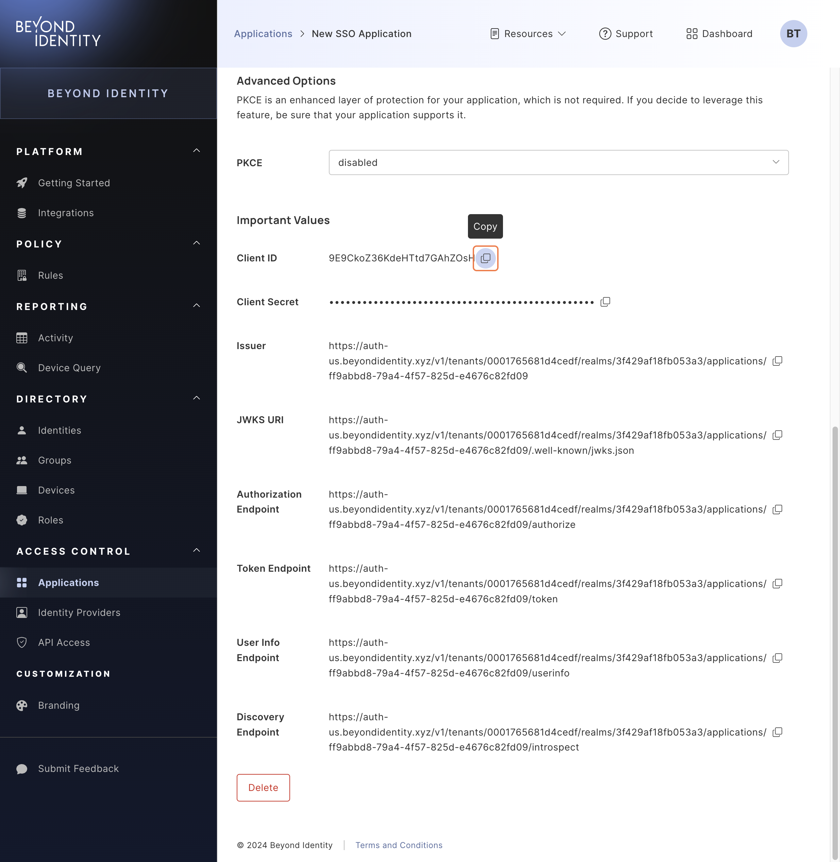
Task: Click the Submit Feedback chat bubble icon
Action: pos(22,769)
